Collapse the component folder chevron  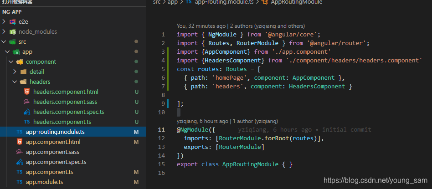11,62
